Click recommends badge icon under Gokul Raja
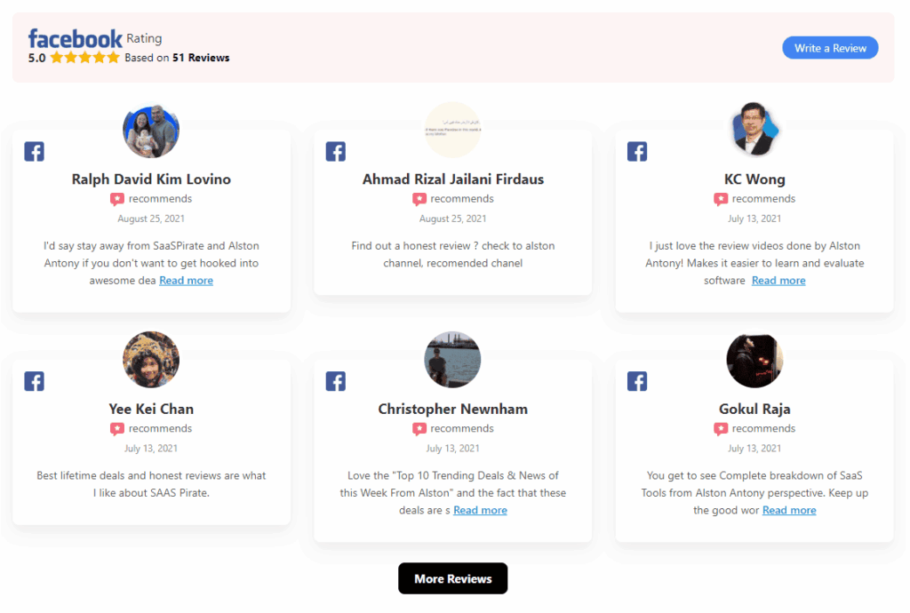 pos(721,429)
